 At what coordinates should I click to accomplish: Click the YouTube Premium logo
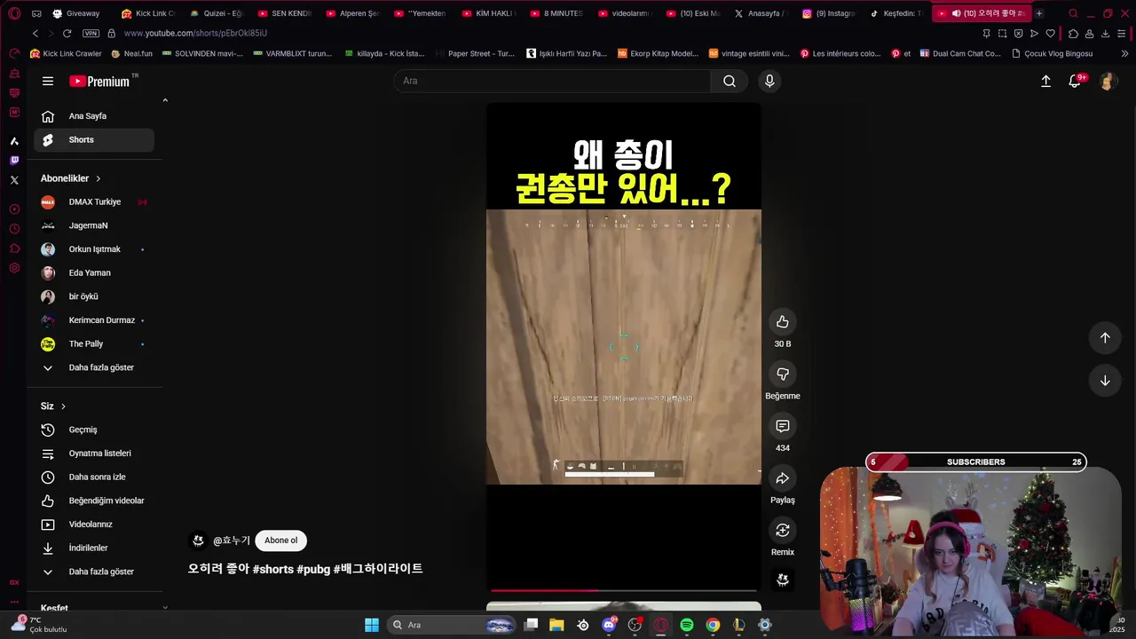[x=99, y=81]
